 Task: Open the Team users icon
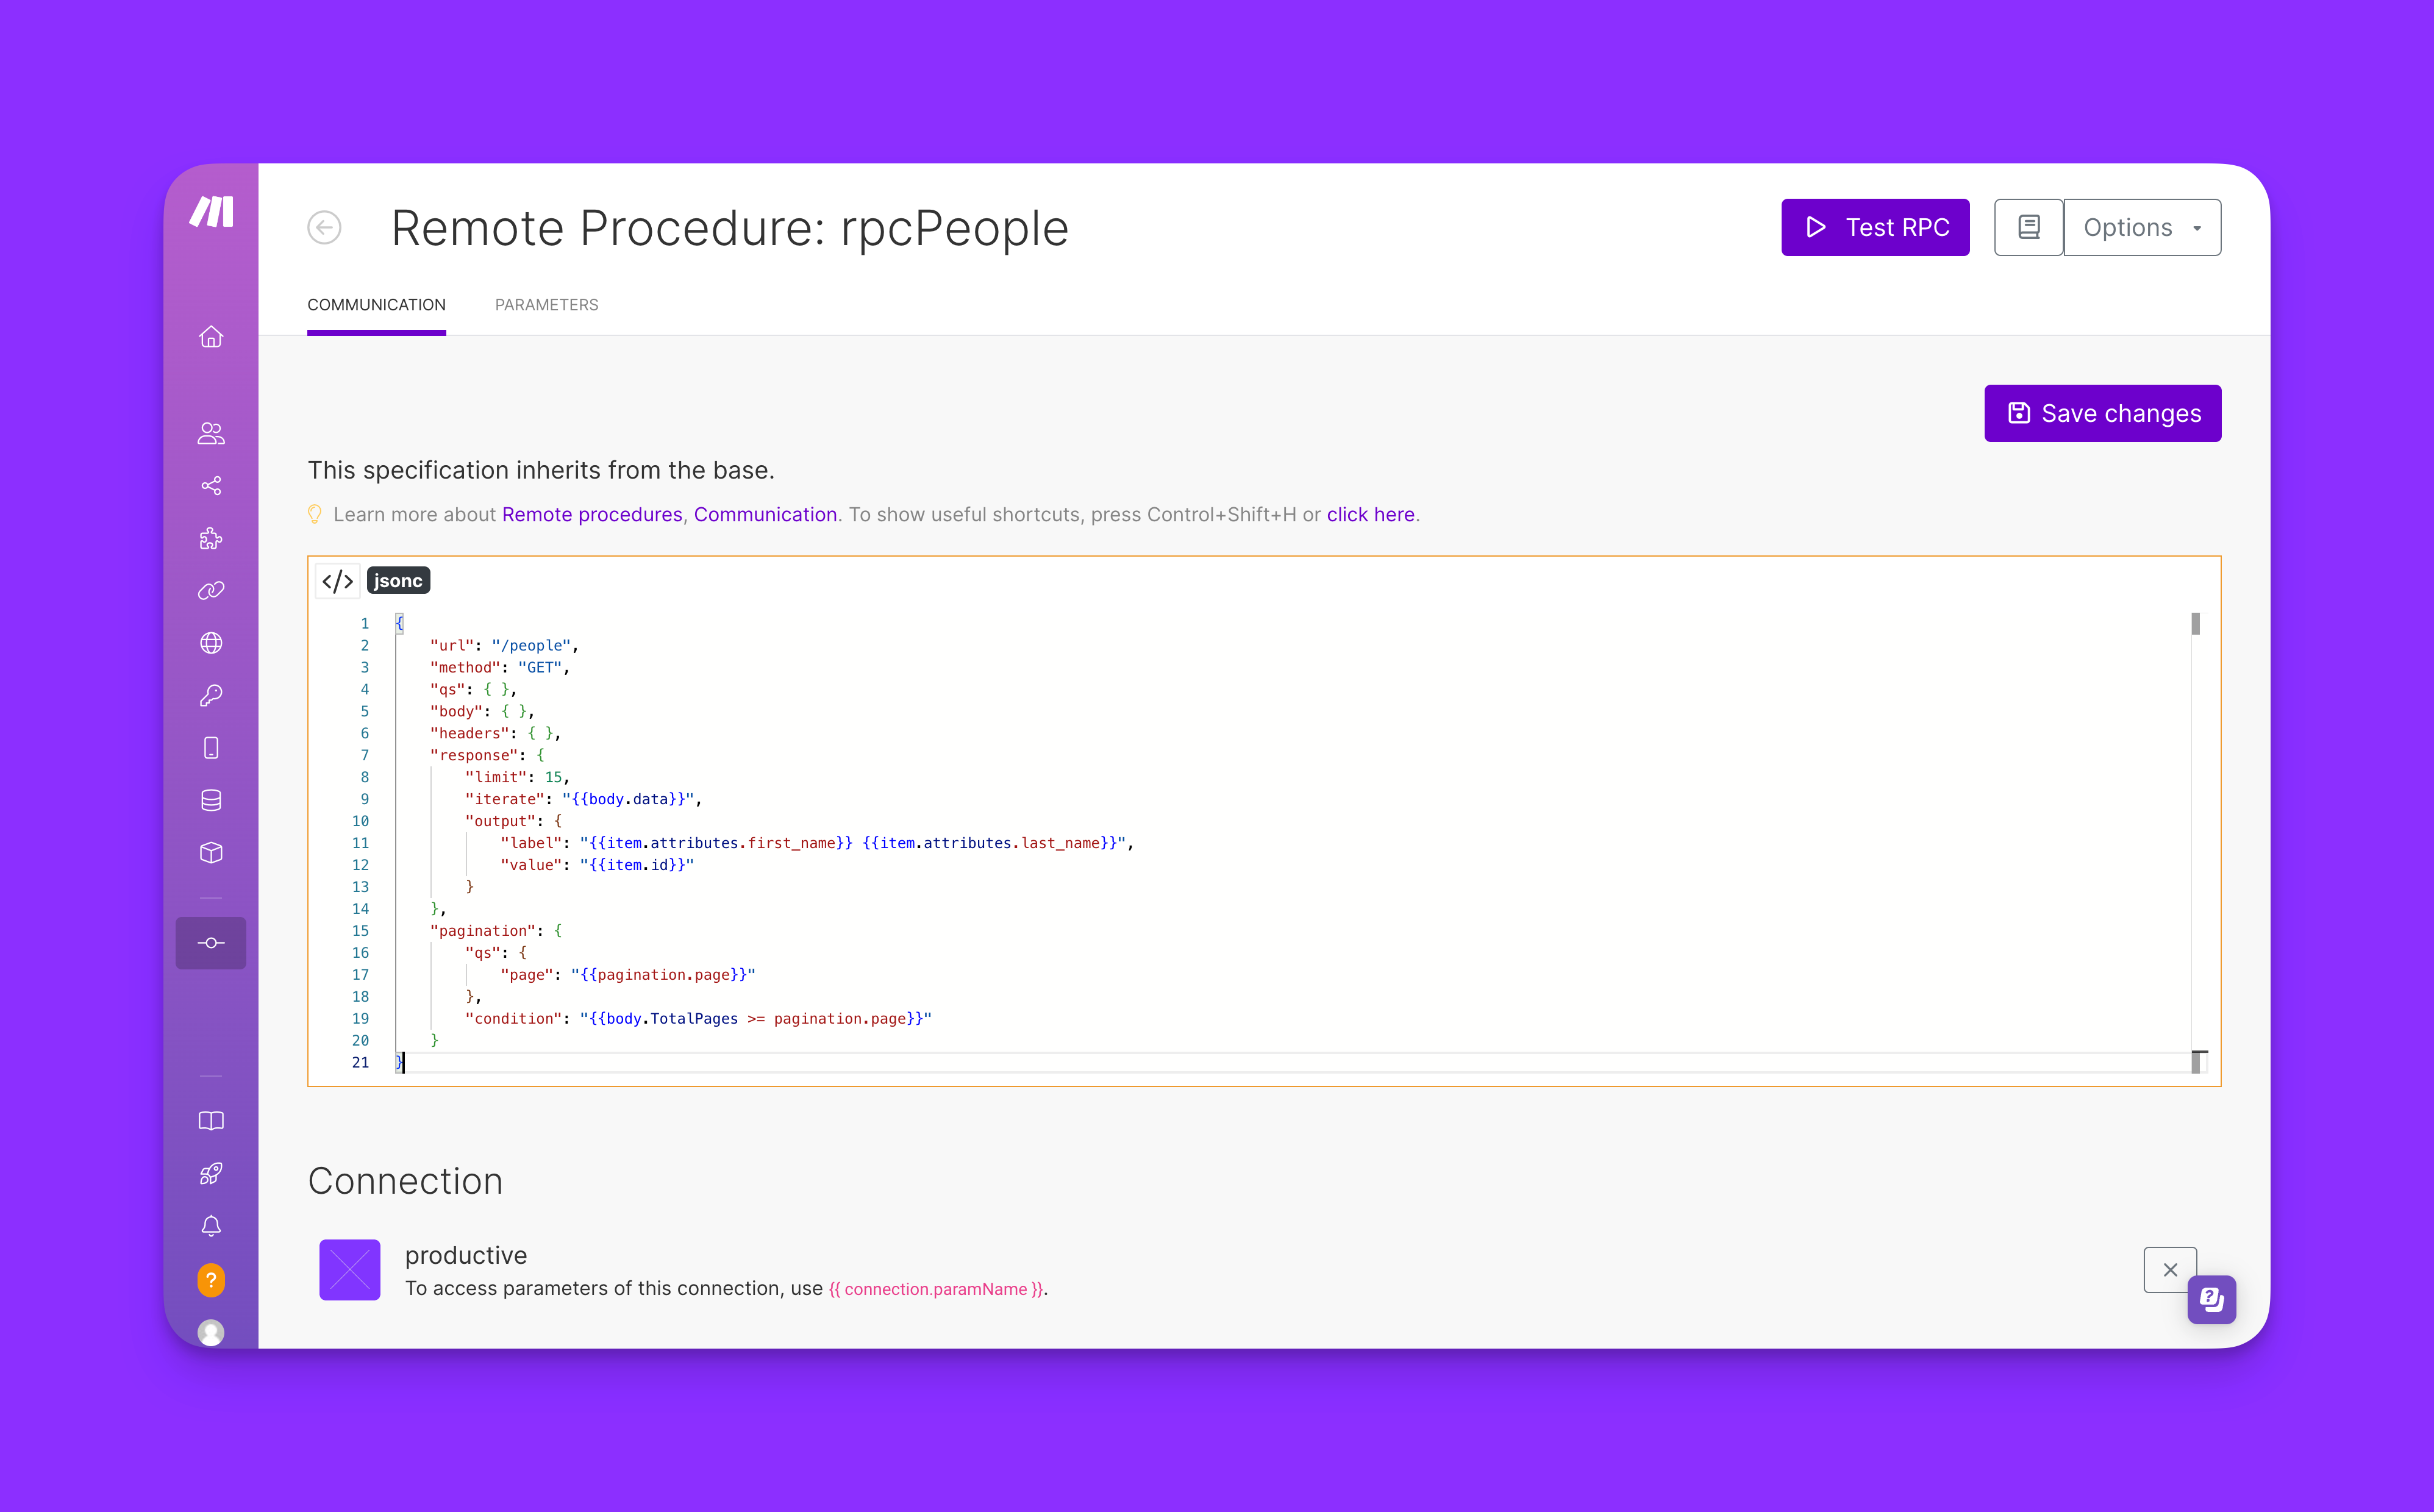click(211, 433)
